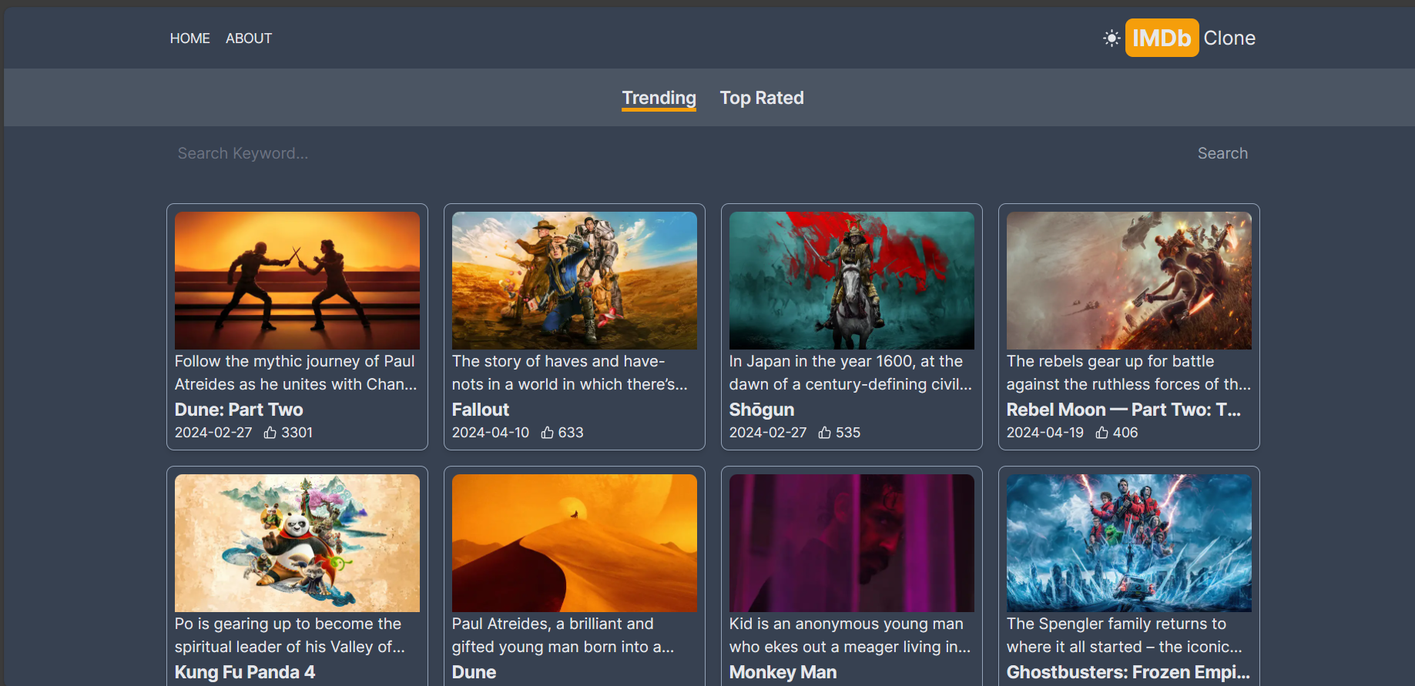
Task: Click the Shōgun title link
Action: 761,410
